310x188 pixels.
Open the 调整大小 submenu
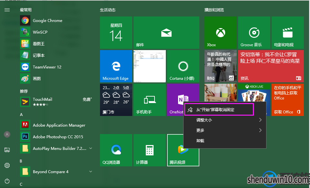225,120
